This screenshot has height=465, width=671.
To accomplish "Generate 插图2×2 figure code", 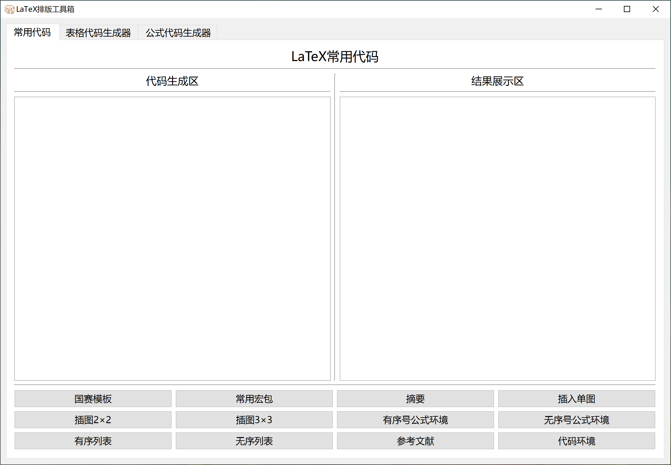I will [x=93, y=420].
